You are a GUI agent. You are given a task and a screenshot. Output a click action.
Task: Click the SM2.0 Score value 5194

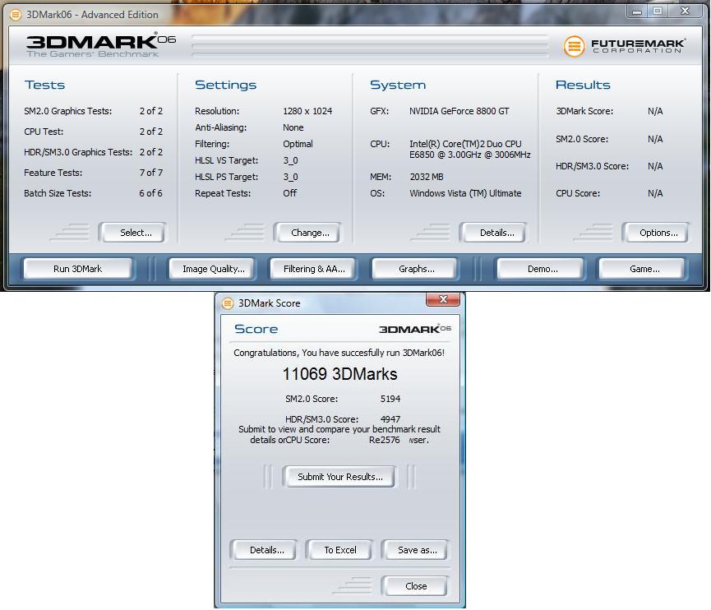390,399
